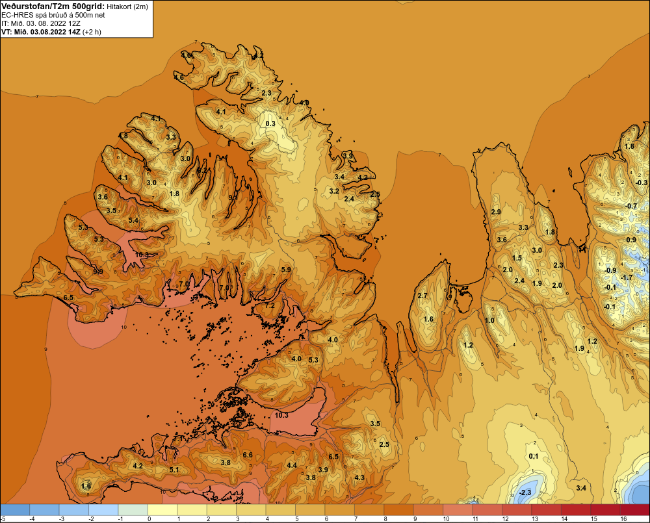Click the legend tick label 12
Screen dimensions: 650x523
pyautogui.click(x=505, y=519)
